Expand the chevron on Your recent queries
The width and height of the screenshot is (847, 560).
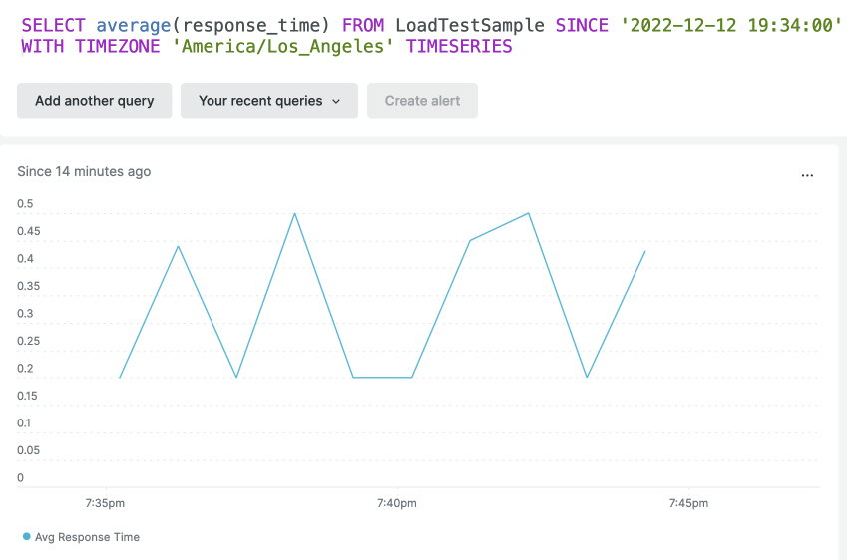pos(336,101)
